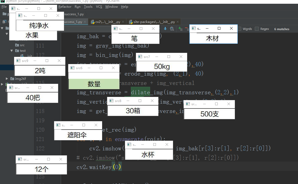The image size is (298, 184).
Task: Open the Run menu
Action: 78,7
